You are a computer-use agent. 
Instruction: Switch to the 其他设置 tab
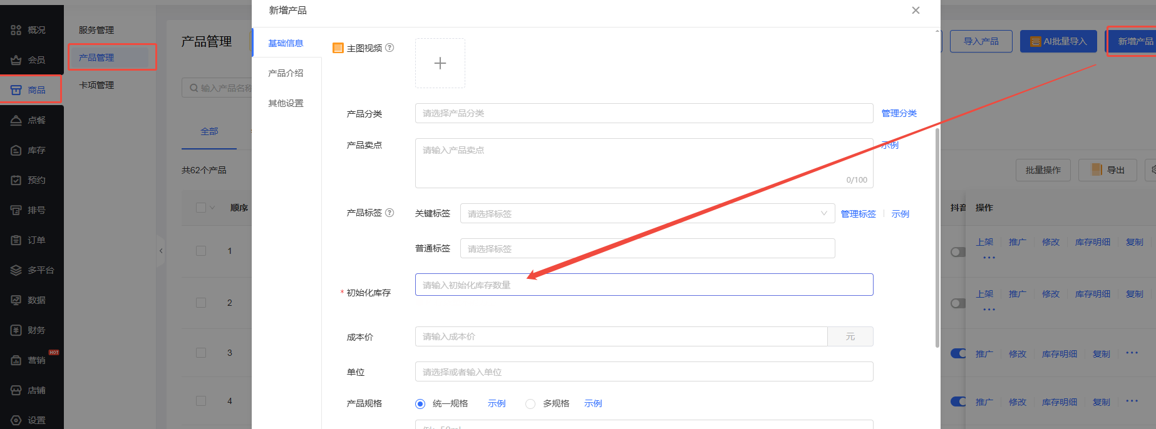pyautogui.click(x=286, y=103)
